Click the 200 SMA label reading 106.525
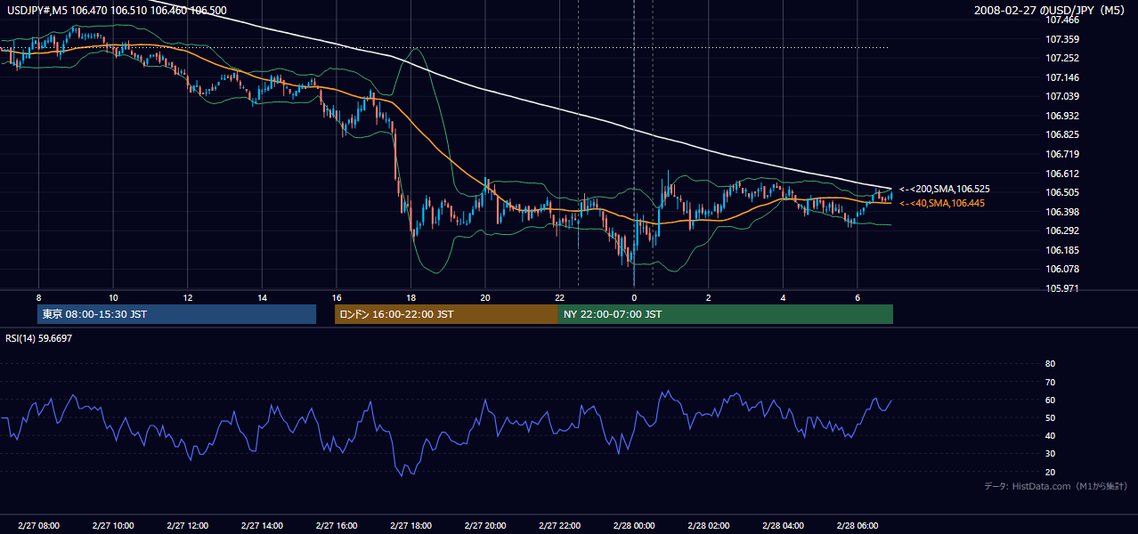Screen dimensions: 1138x534 [945, 189]
